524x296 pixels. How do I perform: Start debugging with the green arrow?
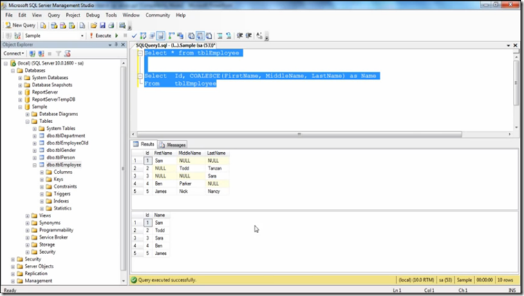pyautogui.click(x=117, y=35)
